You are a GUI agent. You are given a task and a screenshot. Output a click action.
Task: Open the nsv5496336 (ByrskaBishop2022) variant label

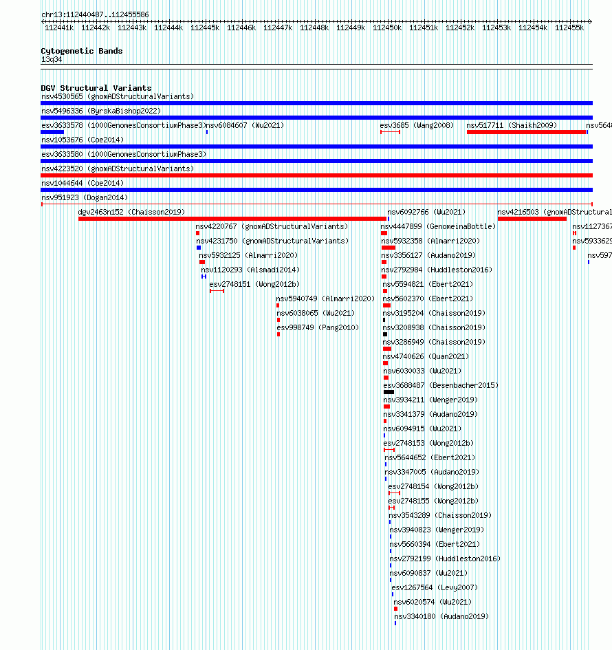(x=101, y=111)
